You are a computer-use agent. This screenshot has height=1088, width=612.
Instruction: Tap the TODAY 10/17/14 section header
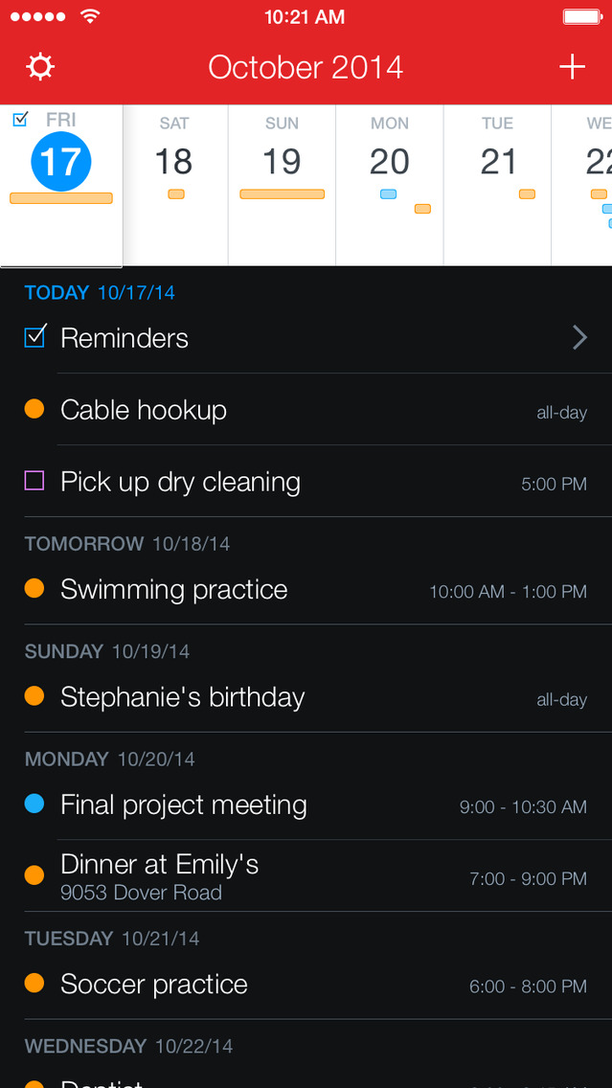click(x=100, y=293)
